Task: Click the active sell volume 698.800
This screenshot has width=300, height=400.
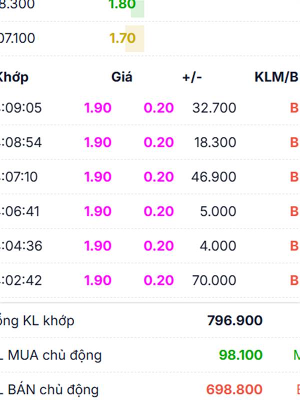Action: coord(234,389)
